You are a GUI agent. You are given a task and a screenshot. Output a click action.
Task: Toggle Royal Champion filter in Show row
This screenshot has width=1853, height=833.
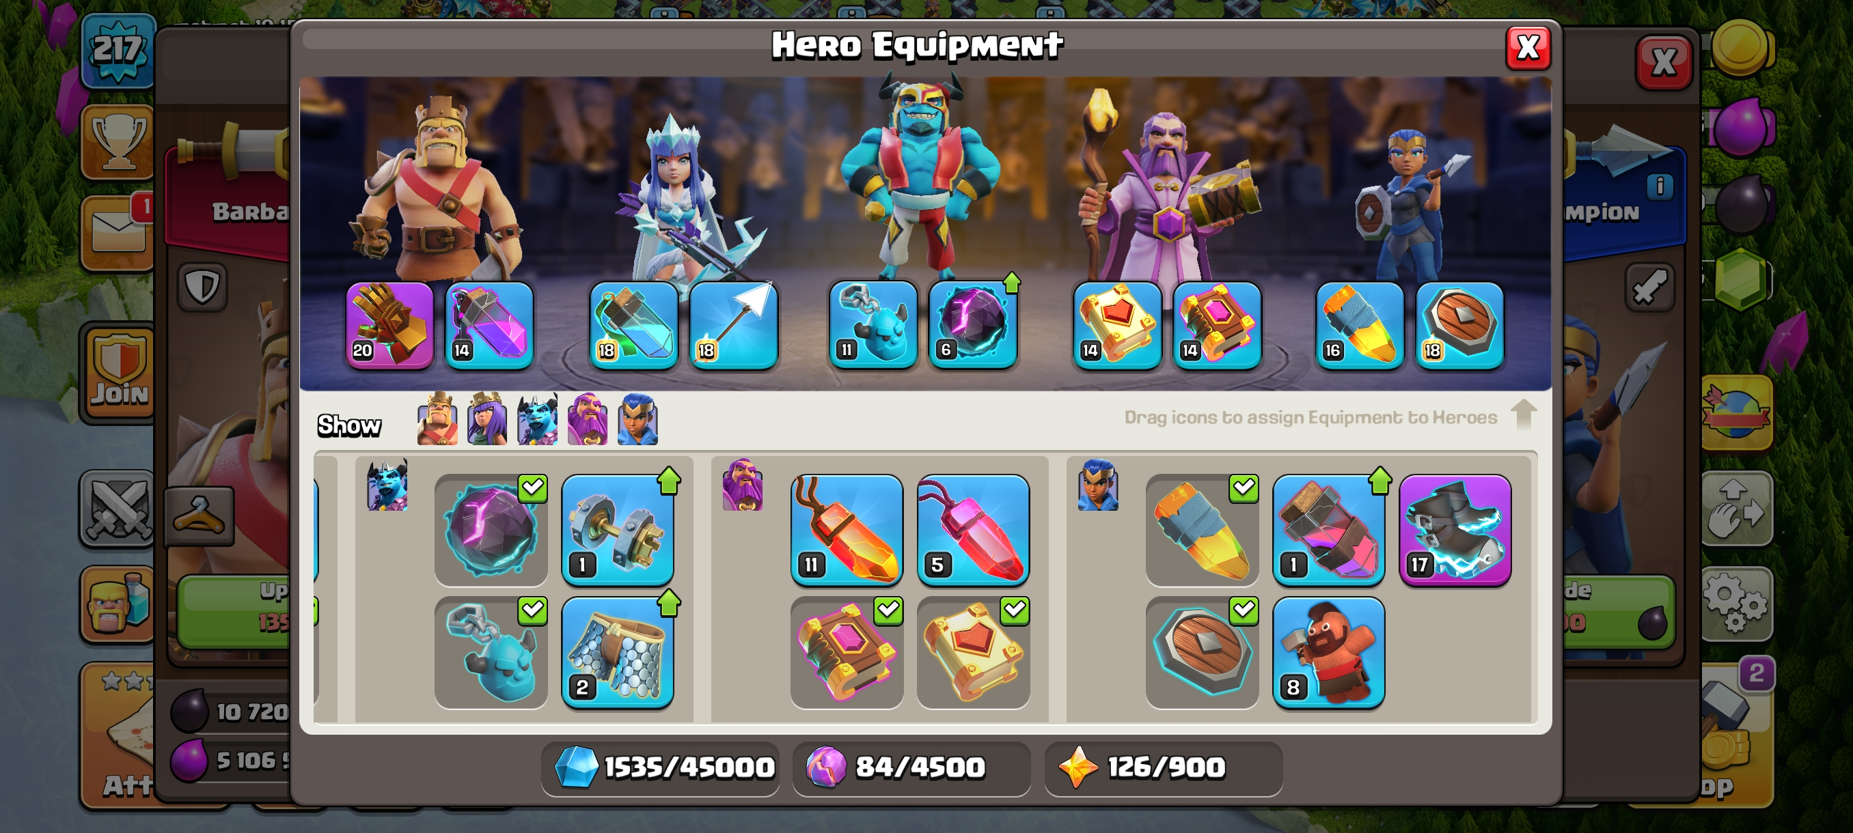click(x=637, y=419)
